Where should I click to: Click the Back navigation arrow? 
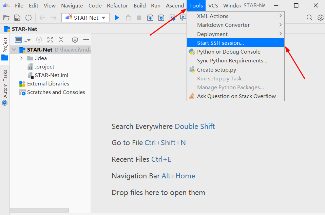(x=42, y=18)
